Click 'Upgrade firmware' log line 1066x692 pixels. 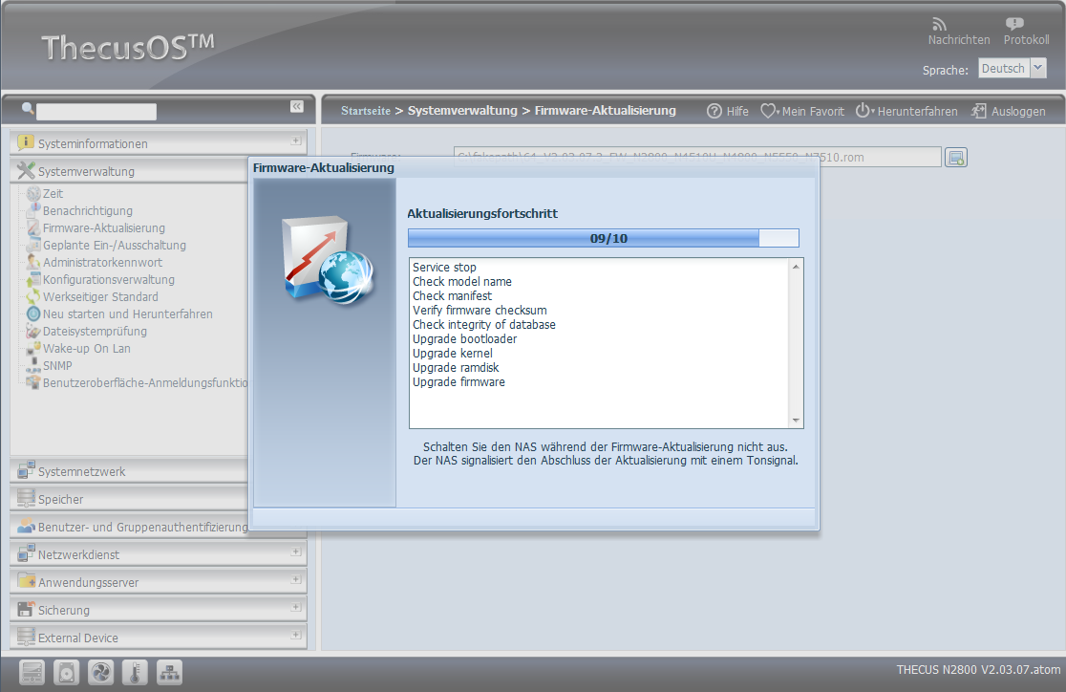458,382
